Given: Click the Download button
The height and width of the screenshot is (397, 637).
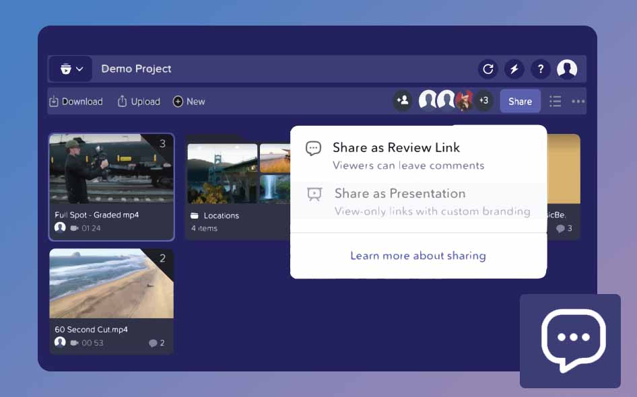Looking at the screenshot, I should (x=75, y=102).
